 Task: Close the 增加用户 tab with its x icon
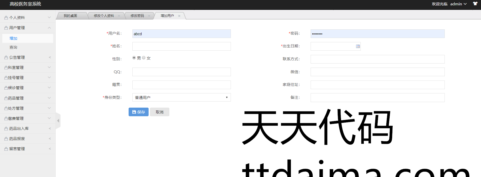tap(179, 16)
